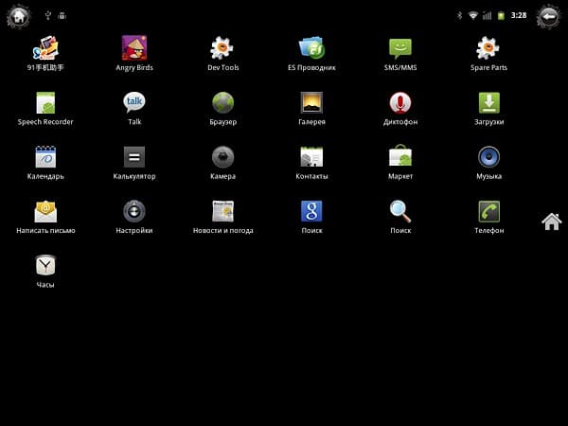This screenshot has width=568, height=426.
Task: Open Dev Tools app
Action: pyautogui.click(x=222, y=53)
